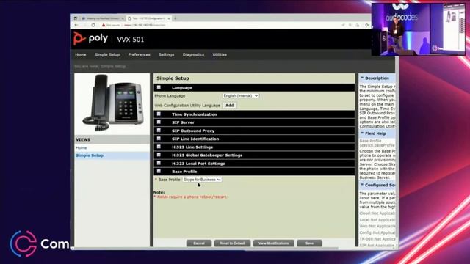Click the presenter camera video inset
Image resolution: width=470 pixels, height=264 pixels.
click(419, 29)
